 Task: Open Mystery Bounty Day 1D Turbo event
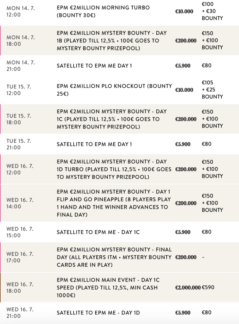coord(114,169)
